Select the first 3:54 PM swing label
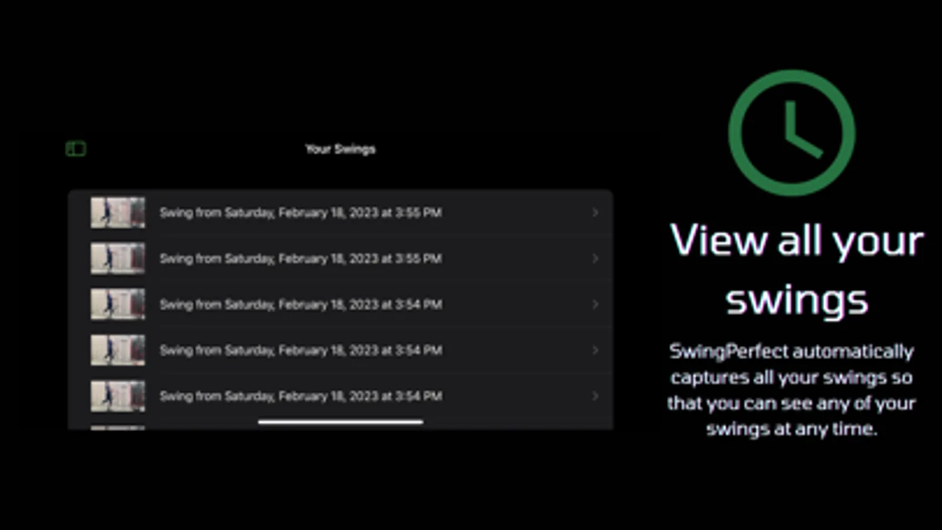Screen dimensions: 942x530 click(x=300, y=304)
